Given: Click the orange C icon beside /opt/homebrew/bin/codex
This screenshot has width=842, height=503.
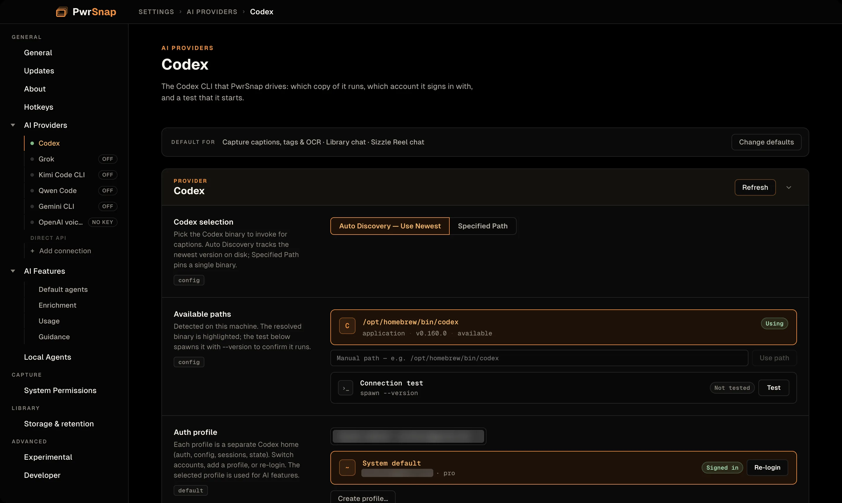Looking at the screenshot, I should 347,326.
